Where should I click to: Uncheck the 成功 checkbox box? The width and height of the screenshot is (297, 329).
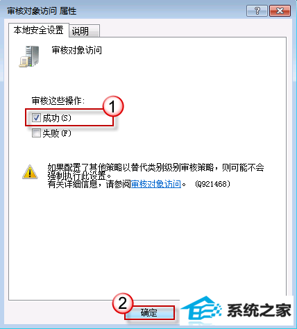pyautogui.click(x=36, y=118)
